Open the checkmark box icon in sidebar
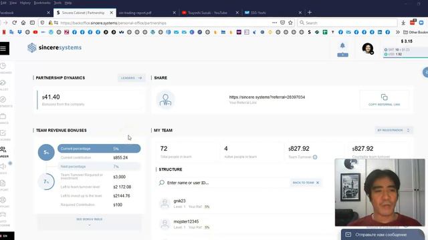This screenshot has height=240, width=428. (x=3, y=133)
